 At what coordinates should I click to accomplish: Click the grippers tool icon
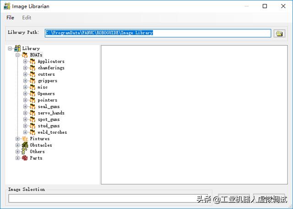click(33, 81)
